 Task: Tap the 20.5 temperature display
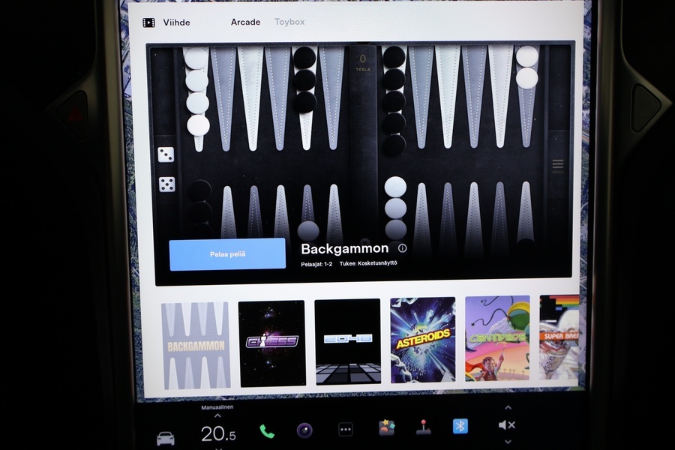(217, 433)
